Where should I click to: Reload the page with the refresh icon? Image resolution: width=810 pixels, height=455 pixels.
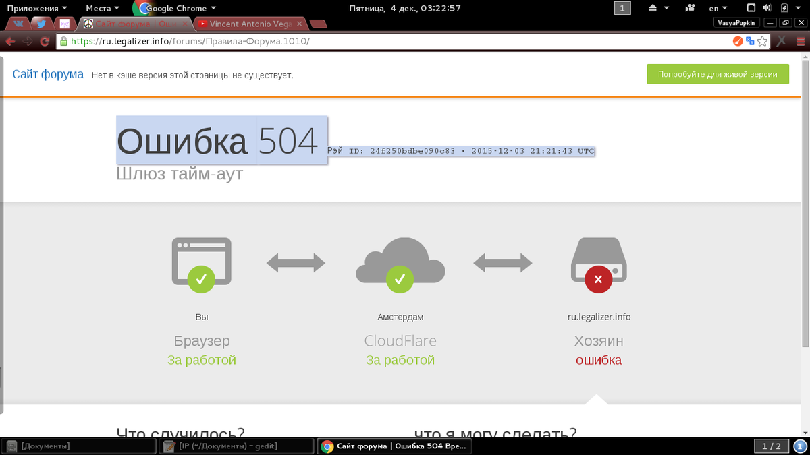(45, 41)
